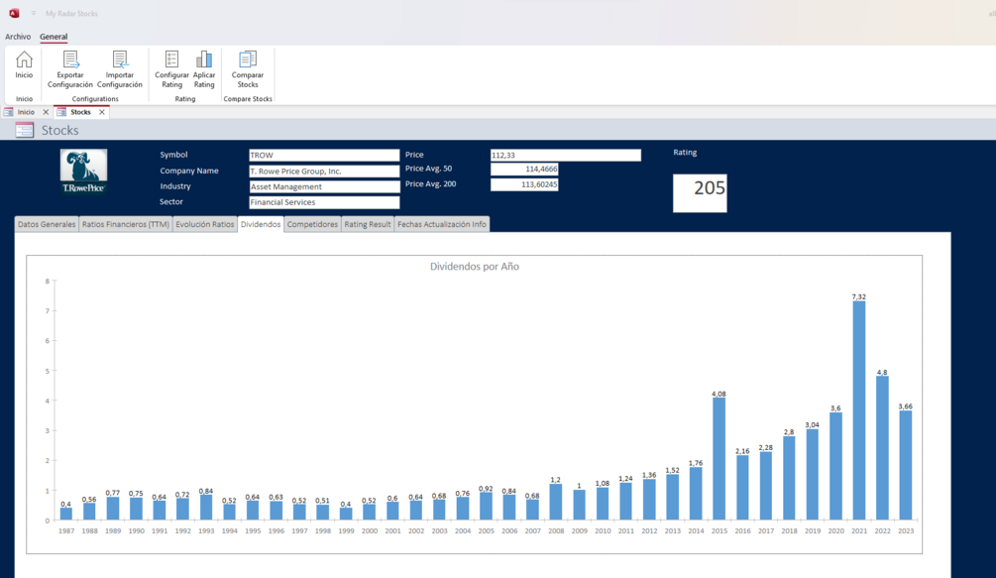Viewport: 996px width, 578px height.
Task: Run the Aplicar Rating tool
Action: tap(204, 69)
